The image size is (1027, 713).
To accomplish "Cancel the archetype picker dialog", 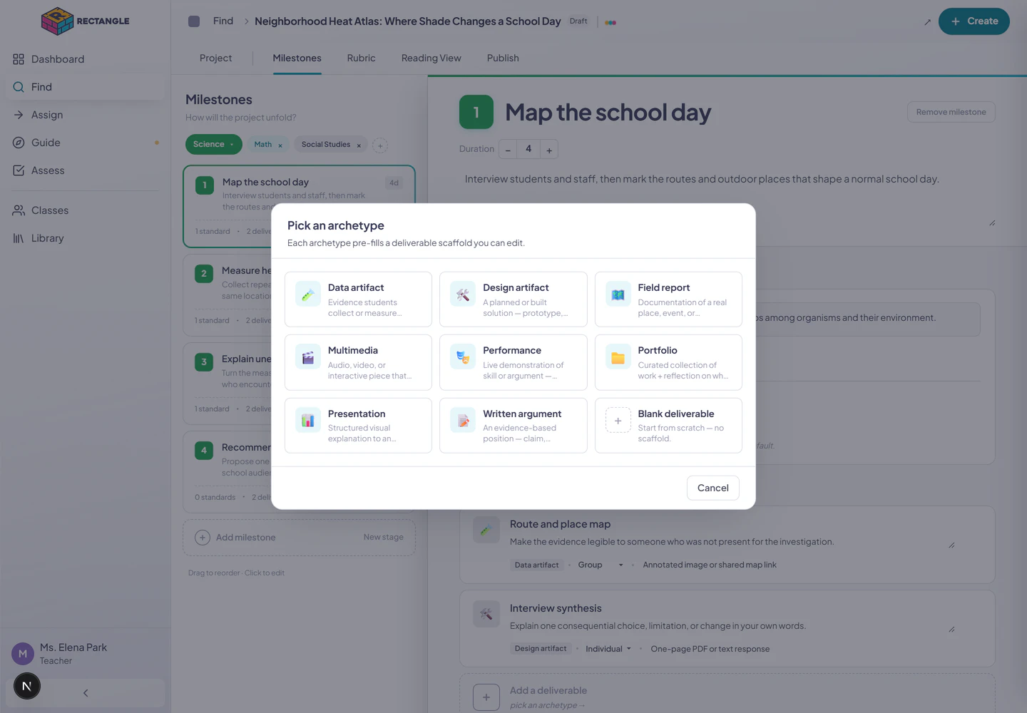I will click(x=712, y=488).
